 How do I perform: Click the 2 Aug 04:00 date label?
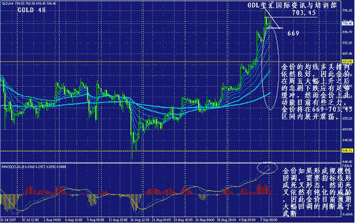point(52,220)
